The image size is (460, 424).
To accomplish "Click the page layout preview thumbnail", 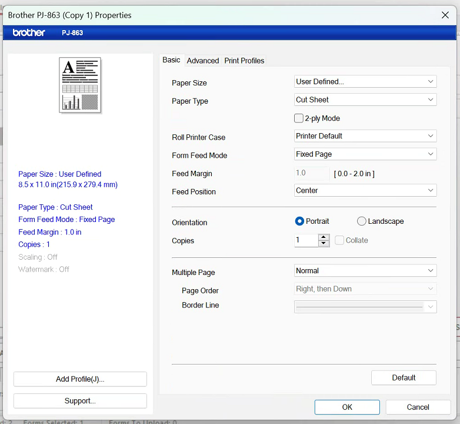I will point(80,85).
